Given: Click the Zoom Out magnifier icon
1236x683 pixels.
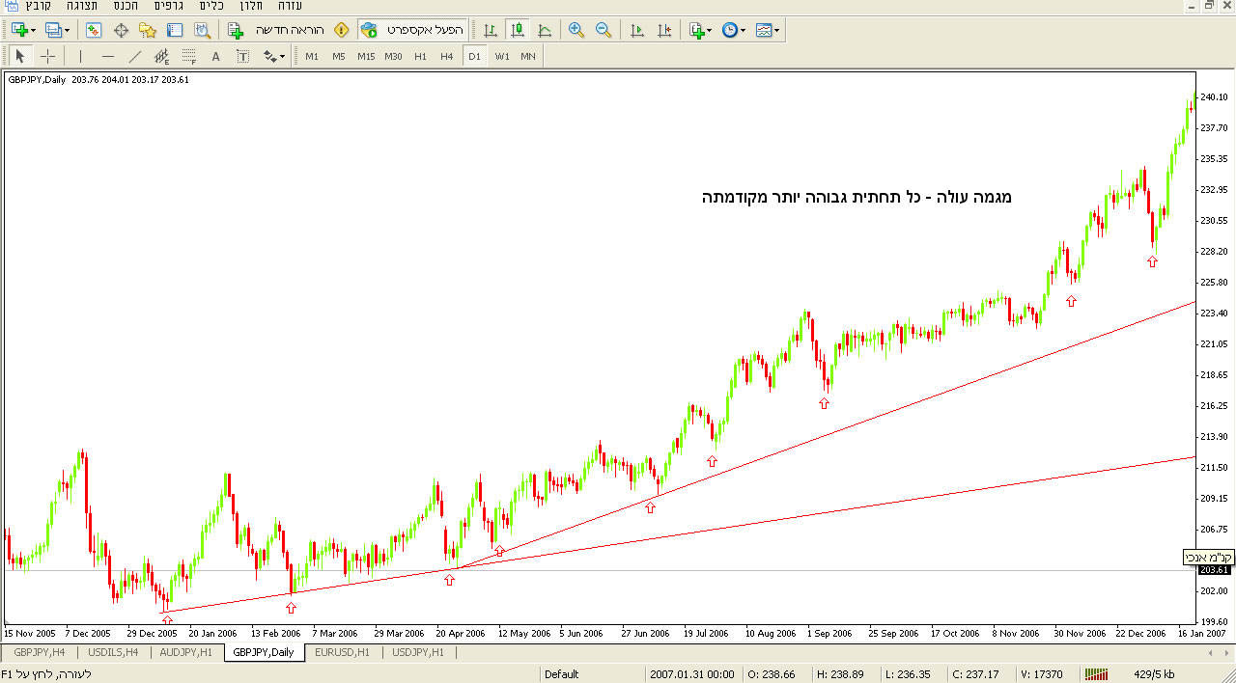Looking at the screenshot, I should point(604,30).
